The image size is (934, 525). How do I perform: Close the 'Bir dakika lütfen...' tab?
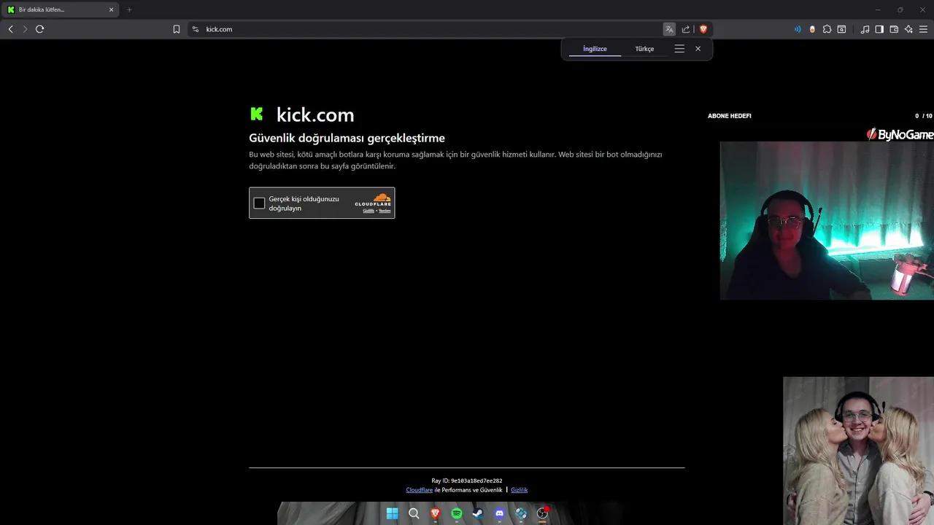point(112,9)
